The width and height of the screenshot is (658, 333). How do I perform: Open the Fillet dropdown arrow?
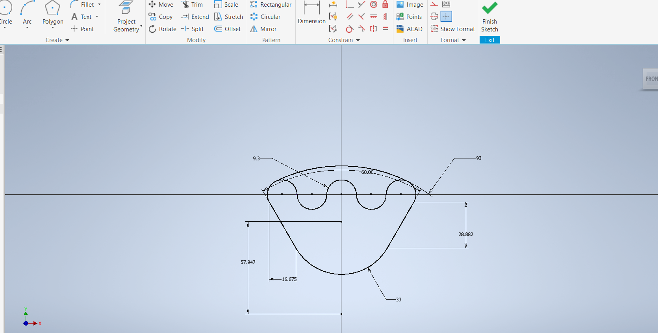coord(99,5)
